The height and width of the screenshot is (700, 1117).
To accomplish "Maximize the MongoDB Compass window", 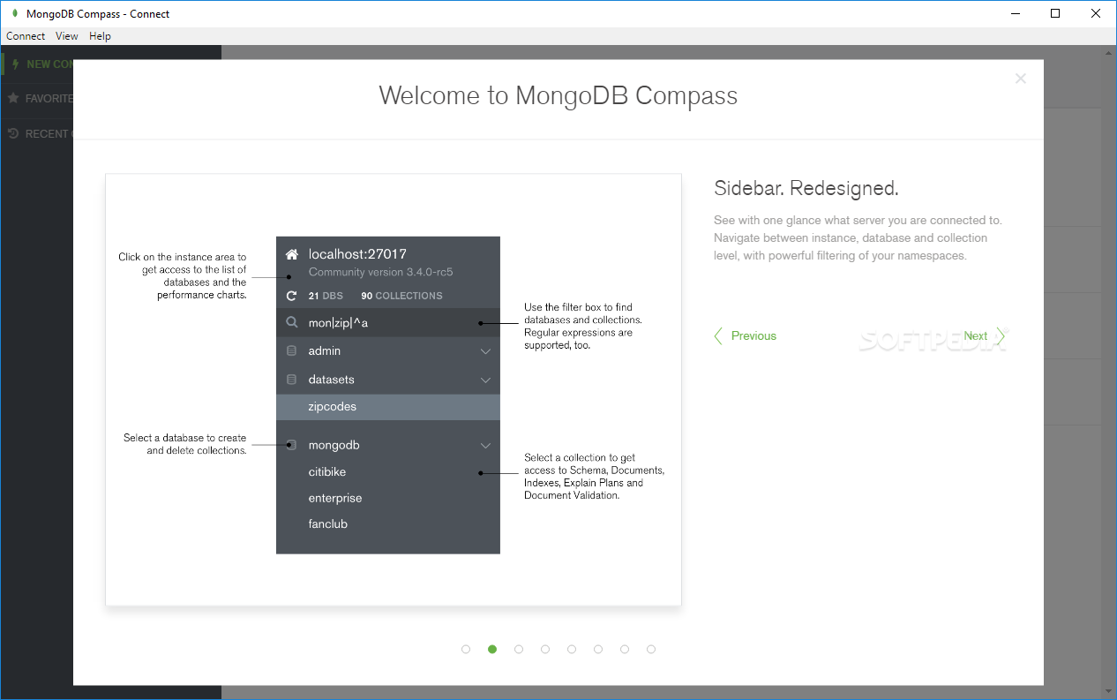I will click(x=1055, y=13).
